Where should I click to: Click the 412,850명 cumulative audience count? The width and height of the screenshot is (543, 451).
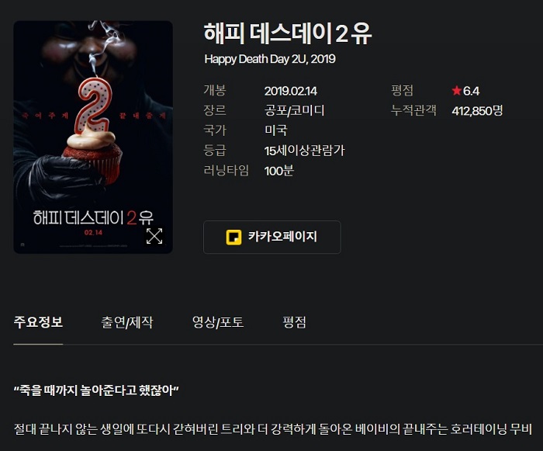point(477,110)
